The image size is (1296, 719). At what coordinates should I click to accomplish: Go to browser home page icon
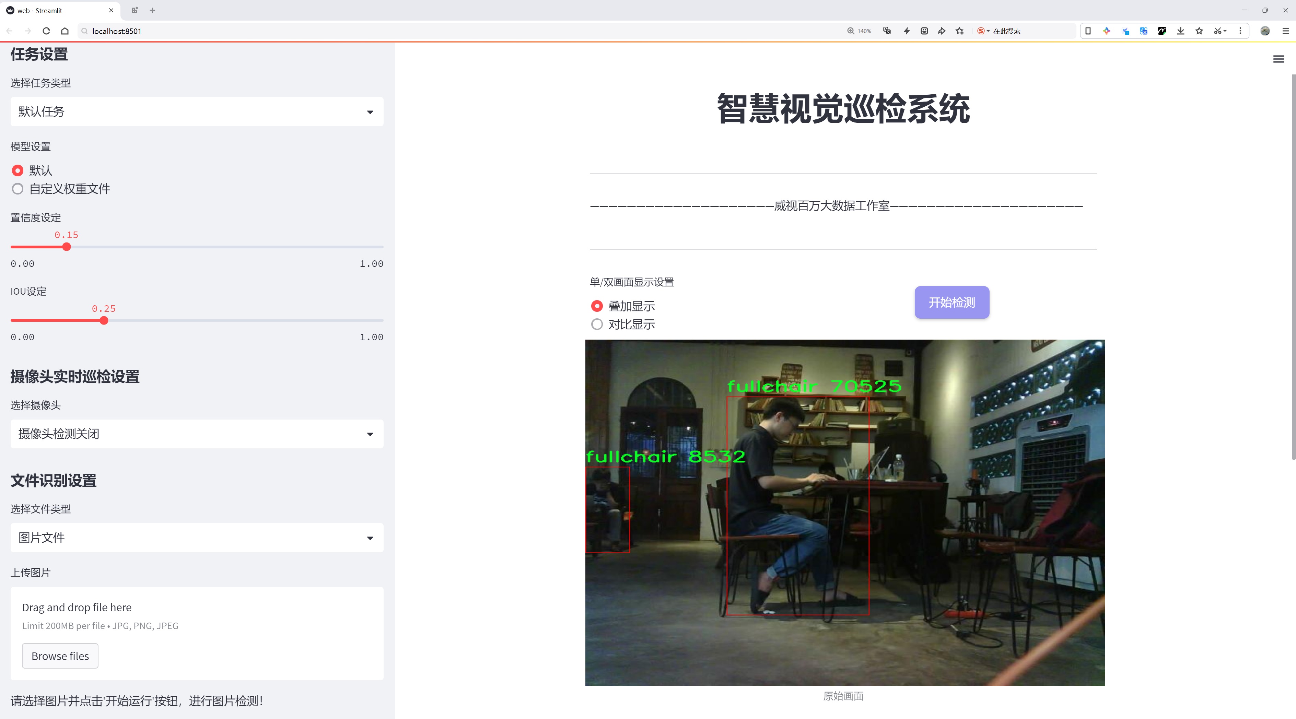pos(65,31)
